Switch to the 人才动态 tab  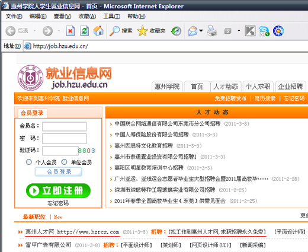pos(226,87)
